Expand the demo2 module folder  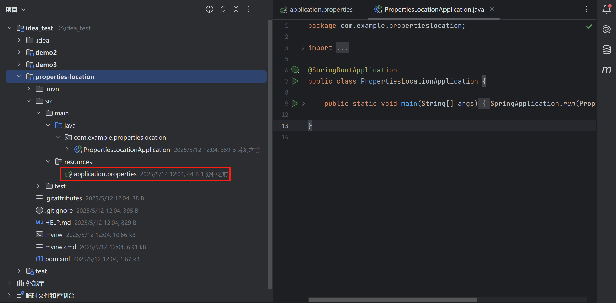[x=19, y=52]
